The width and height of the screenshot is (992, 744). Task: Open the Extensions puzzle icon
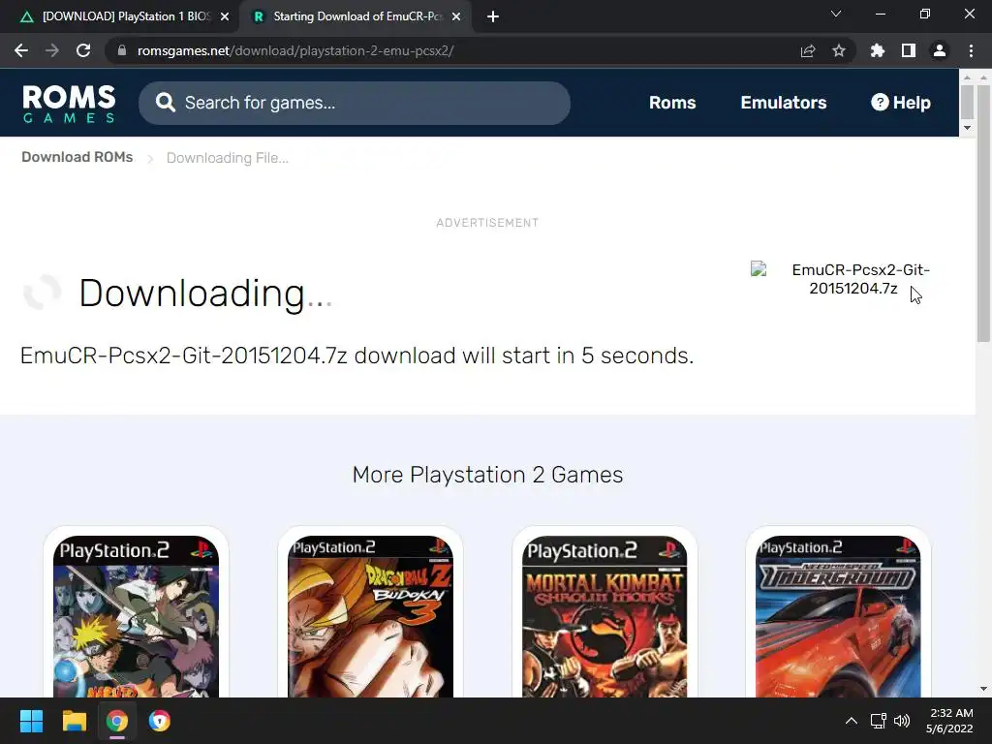coord(878,50)
